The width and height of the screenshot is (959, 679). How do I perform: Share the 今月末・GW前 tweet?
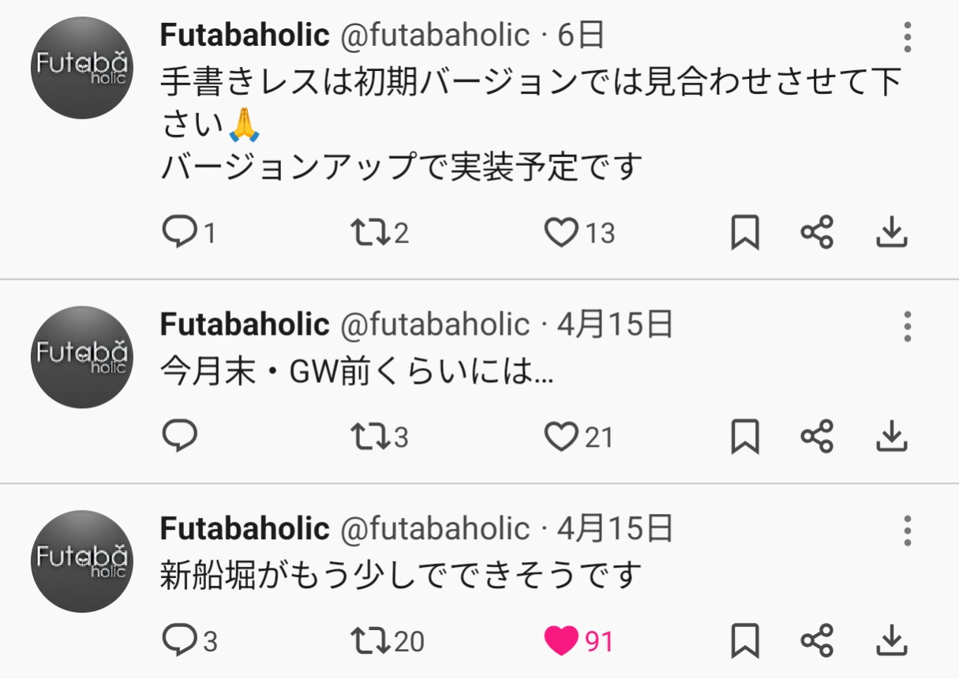pyautogui.click(x=817, y=436)
